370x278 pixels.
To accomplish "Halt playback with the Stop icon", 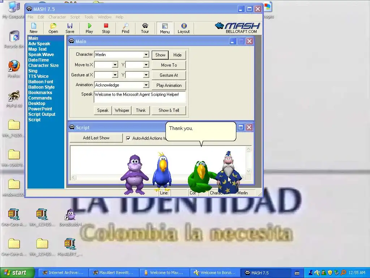I will pyautogui.click(x=106, y=28).
